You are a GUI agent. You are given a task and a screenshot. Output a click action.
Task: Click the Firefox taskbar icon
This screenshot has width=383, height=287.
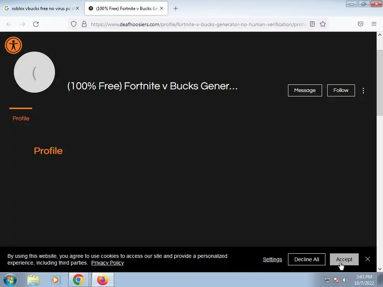(103, 280)
